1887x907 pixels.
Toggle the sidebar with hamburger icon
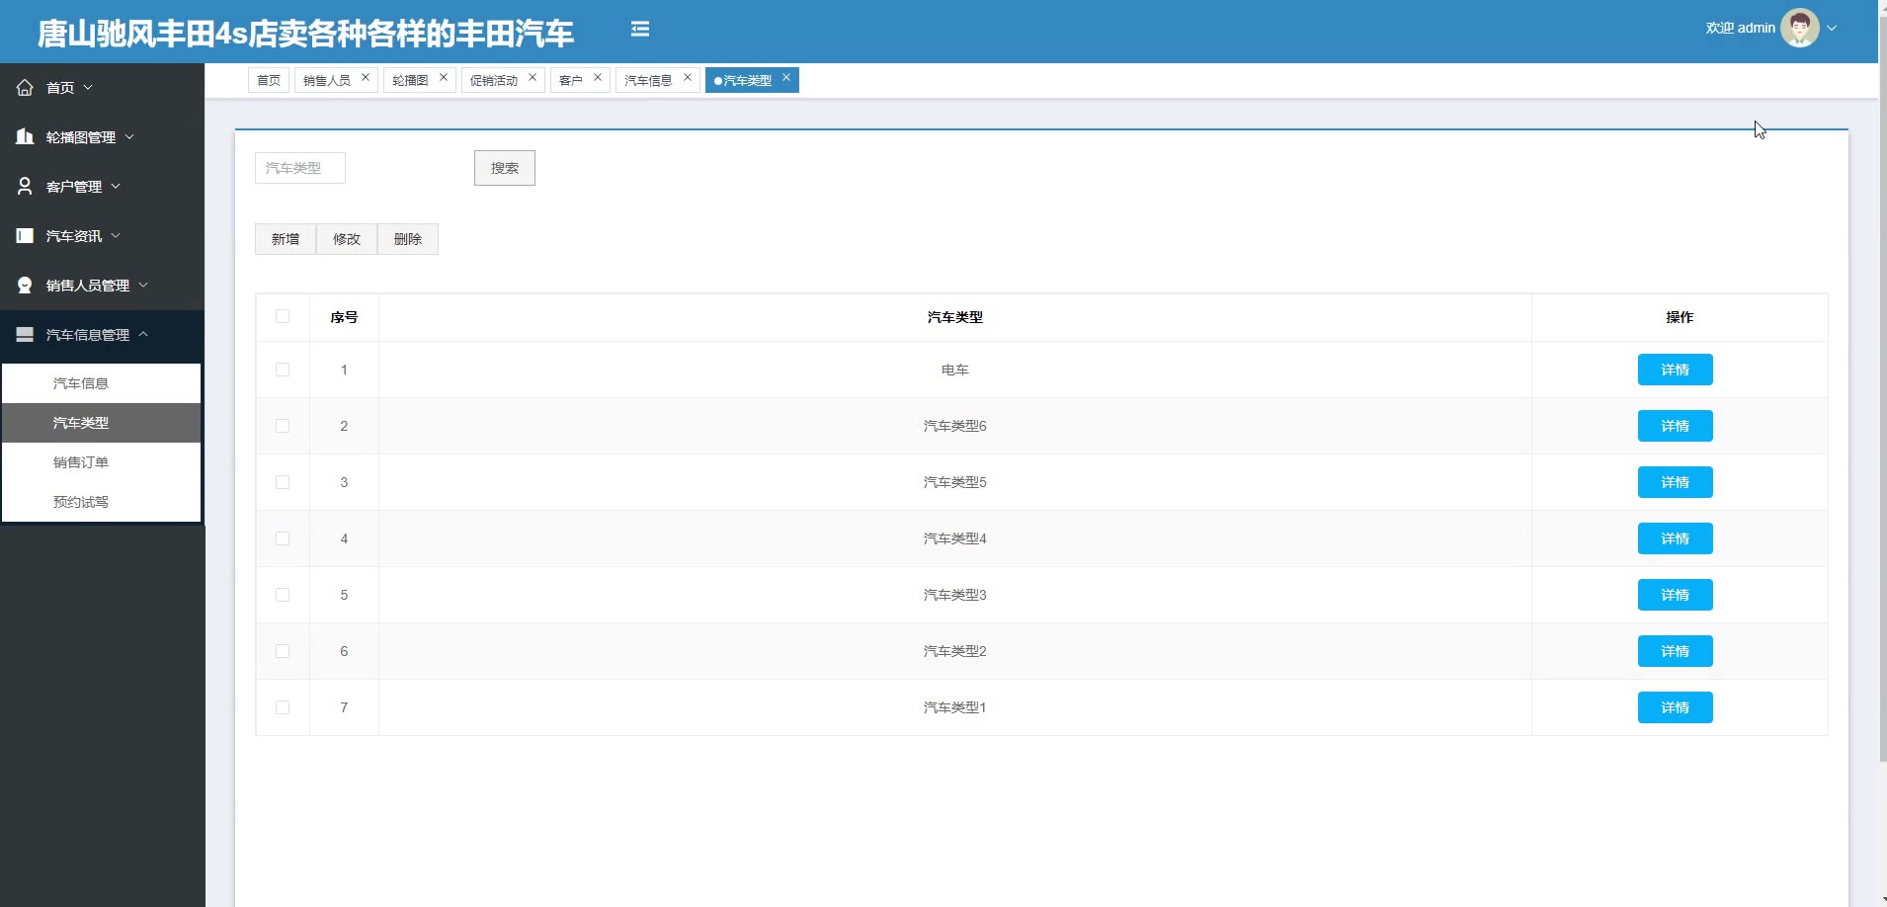(x=640, y=30)
